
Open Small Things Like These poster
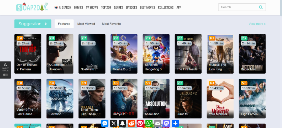[92, 99]
